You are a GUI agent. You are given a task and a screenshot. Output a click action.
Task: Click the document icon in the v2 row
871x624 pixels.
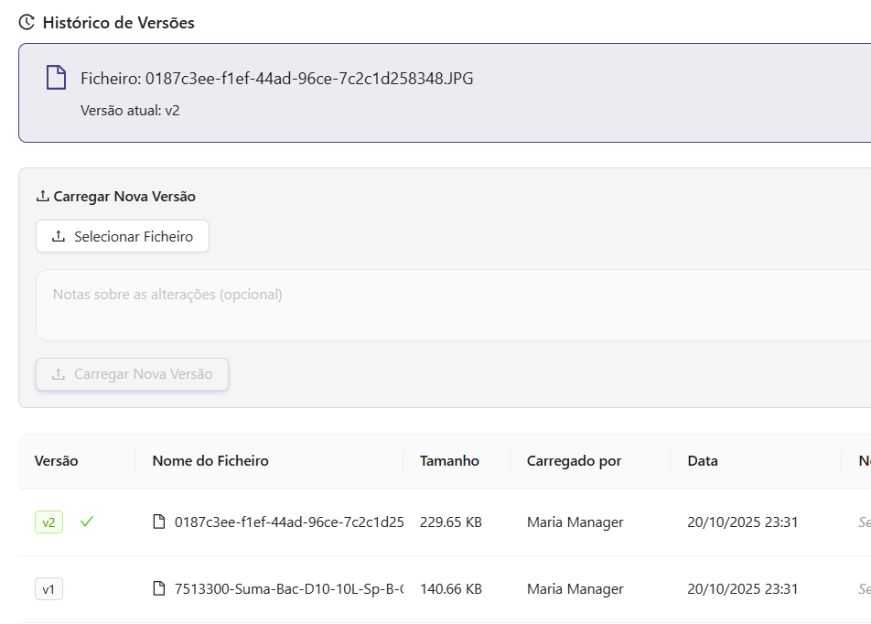click(x=159, y=522)
